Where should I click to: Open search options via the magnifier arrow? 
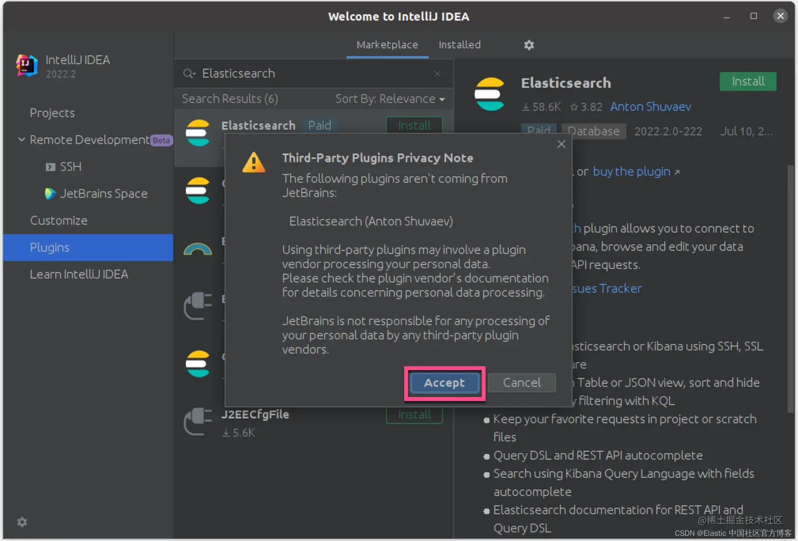point(189,73)
